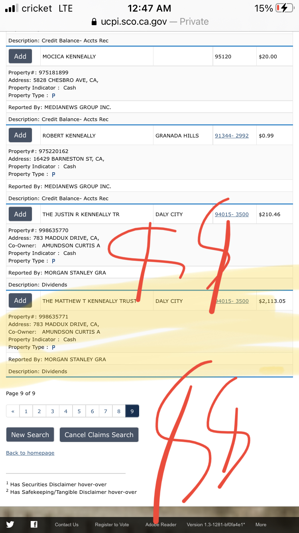Select amount $0.99
299x533 pixels.
point(266,135)
